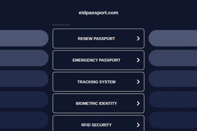Click the right pill beside Renew Passport
This screenshot has width=197, height=131.
(x=173, y=38)
